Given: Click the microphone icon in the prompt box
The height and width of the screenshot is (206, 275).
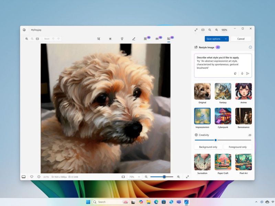Looking at the screenshot, I should pyautogui.click(x=242, y=73).
